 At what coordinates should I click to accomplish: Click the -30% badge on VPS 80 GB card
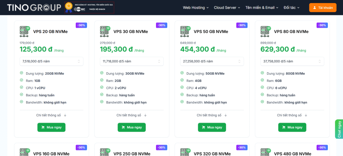(x=322, y=25)
